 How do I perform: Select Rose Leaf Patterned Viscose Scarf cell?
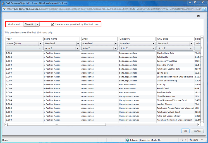[x=174, y=120]
